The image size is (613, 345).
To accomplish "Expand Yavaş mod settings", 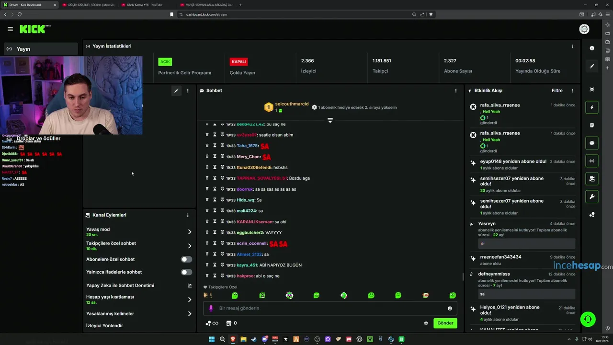I will 190,232.
